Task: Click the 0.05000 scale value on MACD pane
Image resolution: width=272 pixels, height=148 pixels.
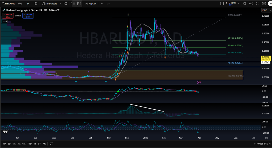Action: pyautogui.click(x=266, y=105)
